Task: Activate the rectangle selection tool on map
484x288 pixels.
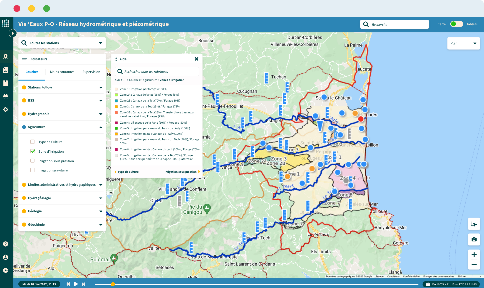Action: [474, 224]
